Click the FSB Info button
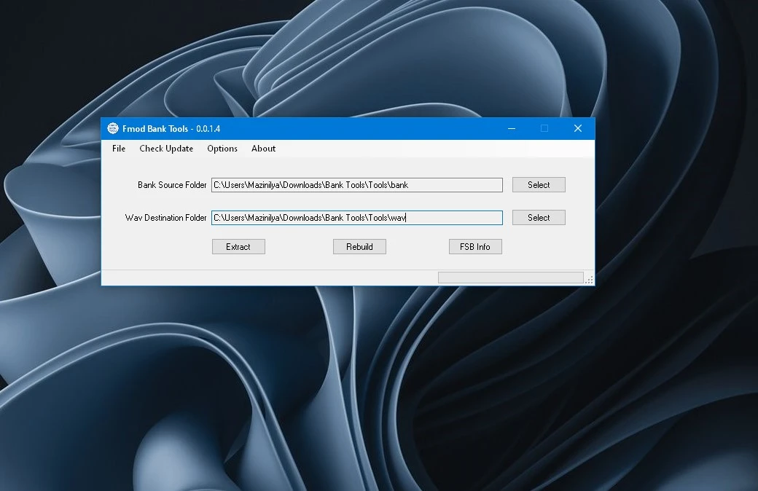 (x=475, y=246)
